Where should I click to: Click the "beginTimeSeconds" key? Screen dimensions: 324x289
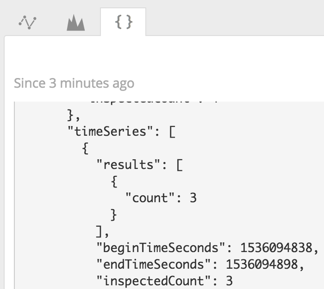pyautogui.click(x=161, y=247)
